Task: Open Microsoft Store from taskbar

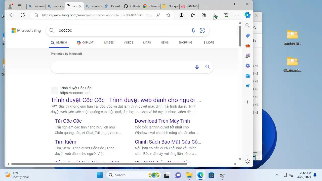Action: [x=211, y=175]
